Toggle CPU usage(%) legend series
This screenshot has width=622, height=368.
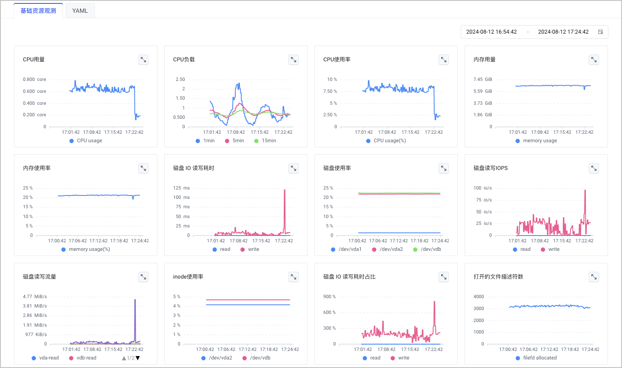[x=386, y=141]
